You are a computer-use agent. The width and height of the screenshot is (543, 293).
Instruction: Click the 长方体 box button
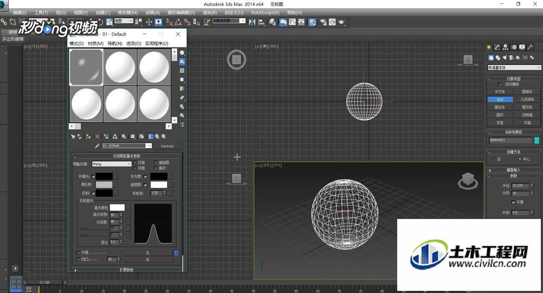(x=500, y=92)
